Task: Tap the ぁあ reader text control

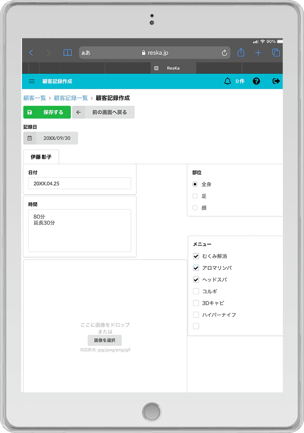Action: click(86, 53)
